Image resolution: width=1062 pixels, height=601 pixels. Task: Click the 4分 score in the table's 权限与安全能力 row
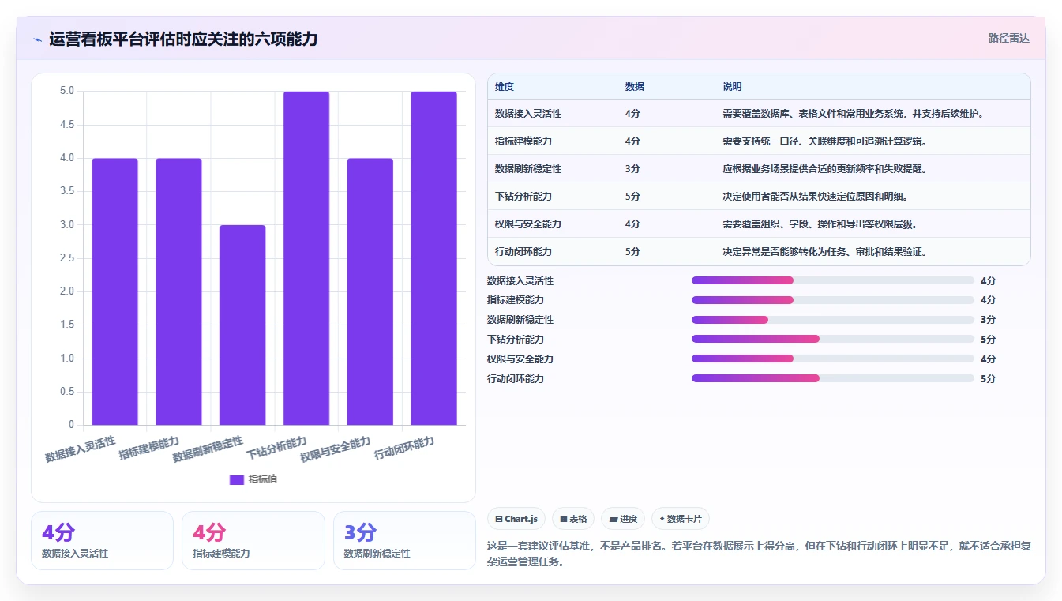pos(632,224)
